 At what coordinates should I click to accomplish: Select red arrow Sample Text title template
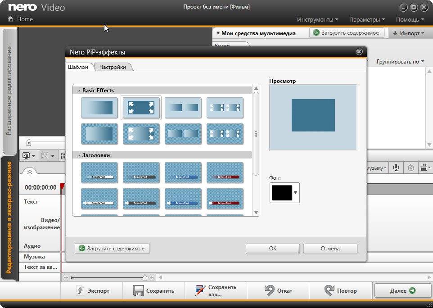pyautogui.click(x=225, y=199)
